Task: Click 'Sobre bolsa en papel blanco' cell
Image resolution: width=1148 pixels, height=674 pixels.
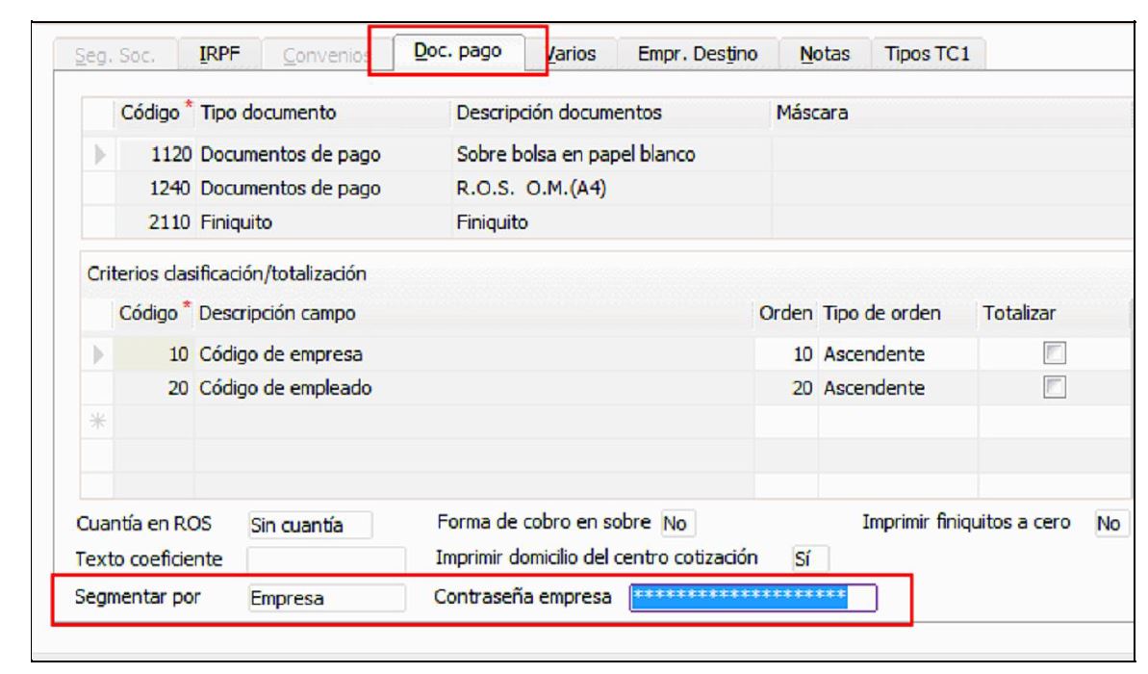Action: pos(610,155)
